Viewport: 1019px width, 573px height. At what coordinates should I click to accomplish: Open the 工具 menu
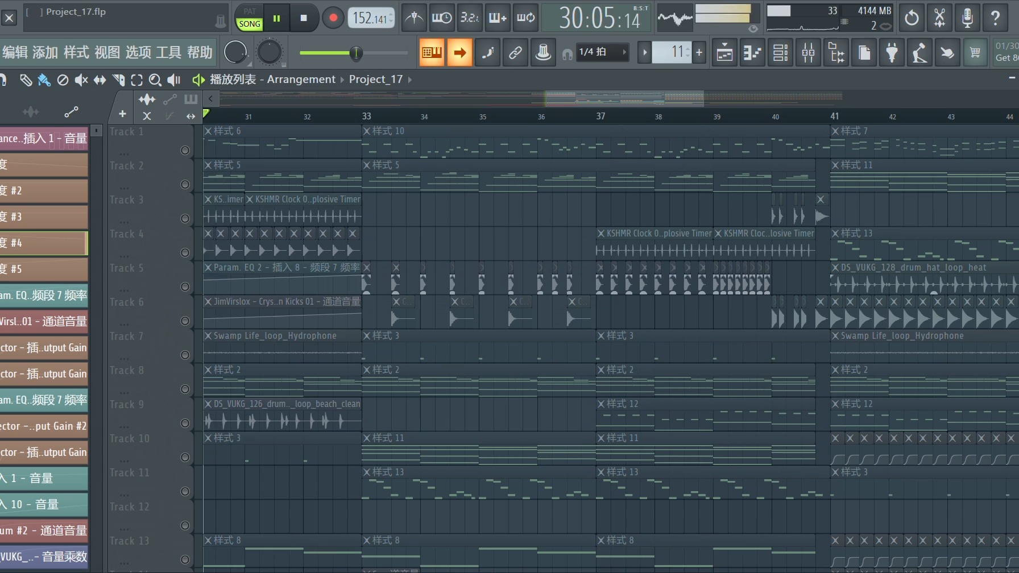[x=168, y=52]
